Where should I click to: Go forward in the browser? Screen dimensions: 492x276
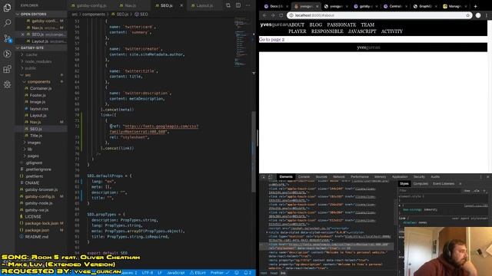pyautogui.click(x=273, y=15)
